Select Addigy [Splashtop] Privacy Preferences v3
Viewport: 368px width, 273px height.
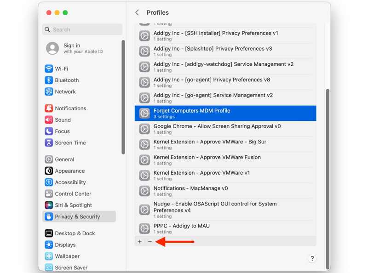point(225,51)
